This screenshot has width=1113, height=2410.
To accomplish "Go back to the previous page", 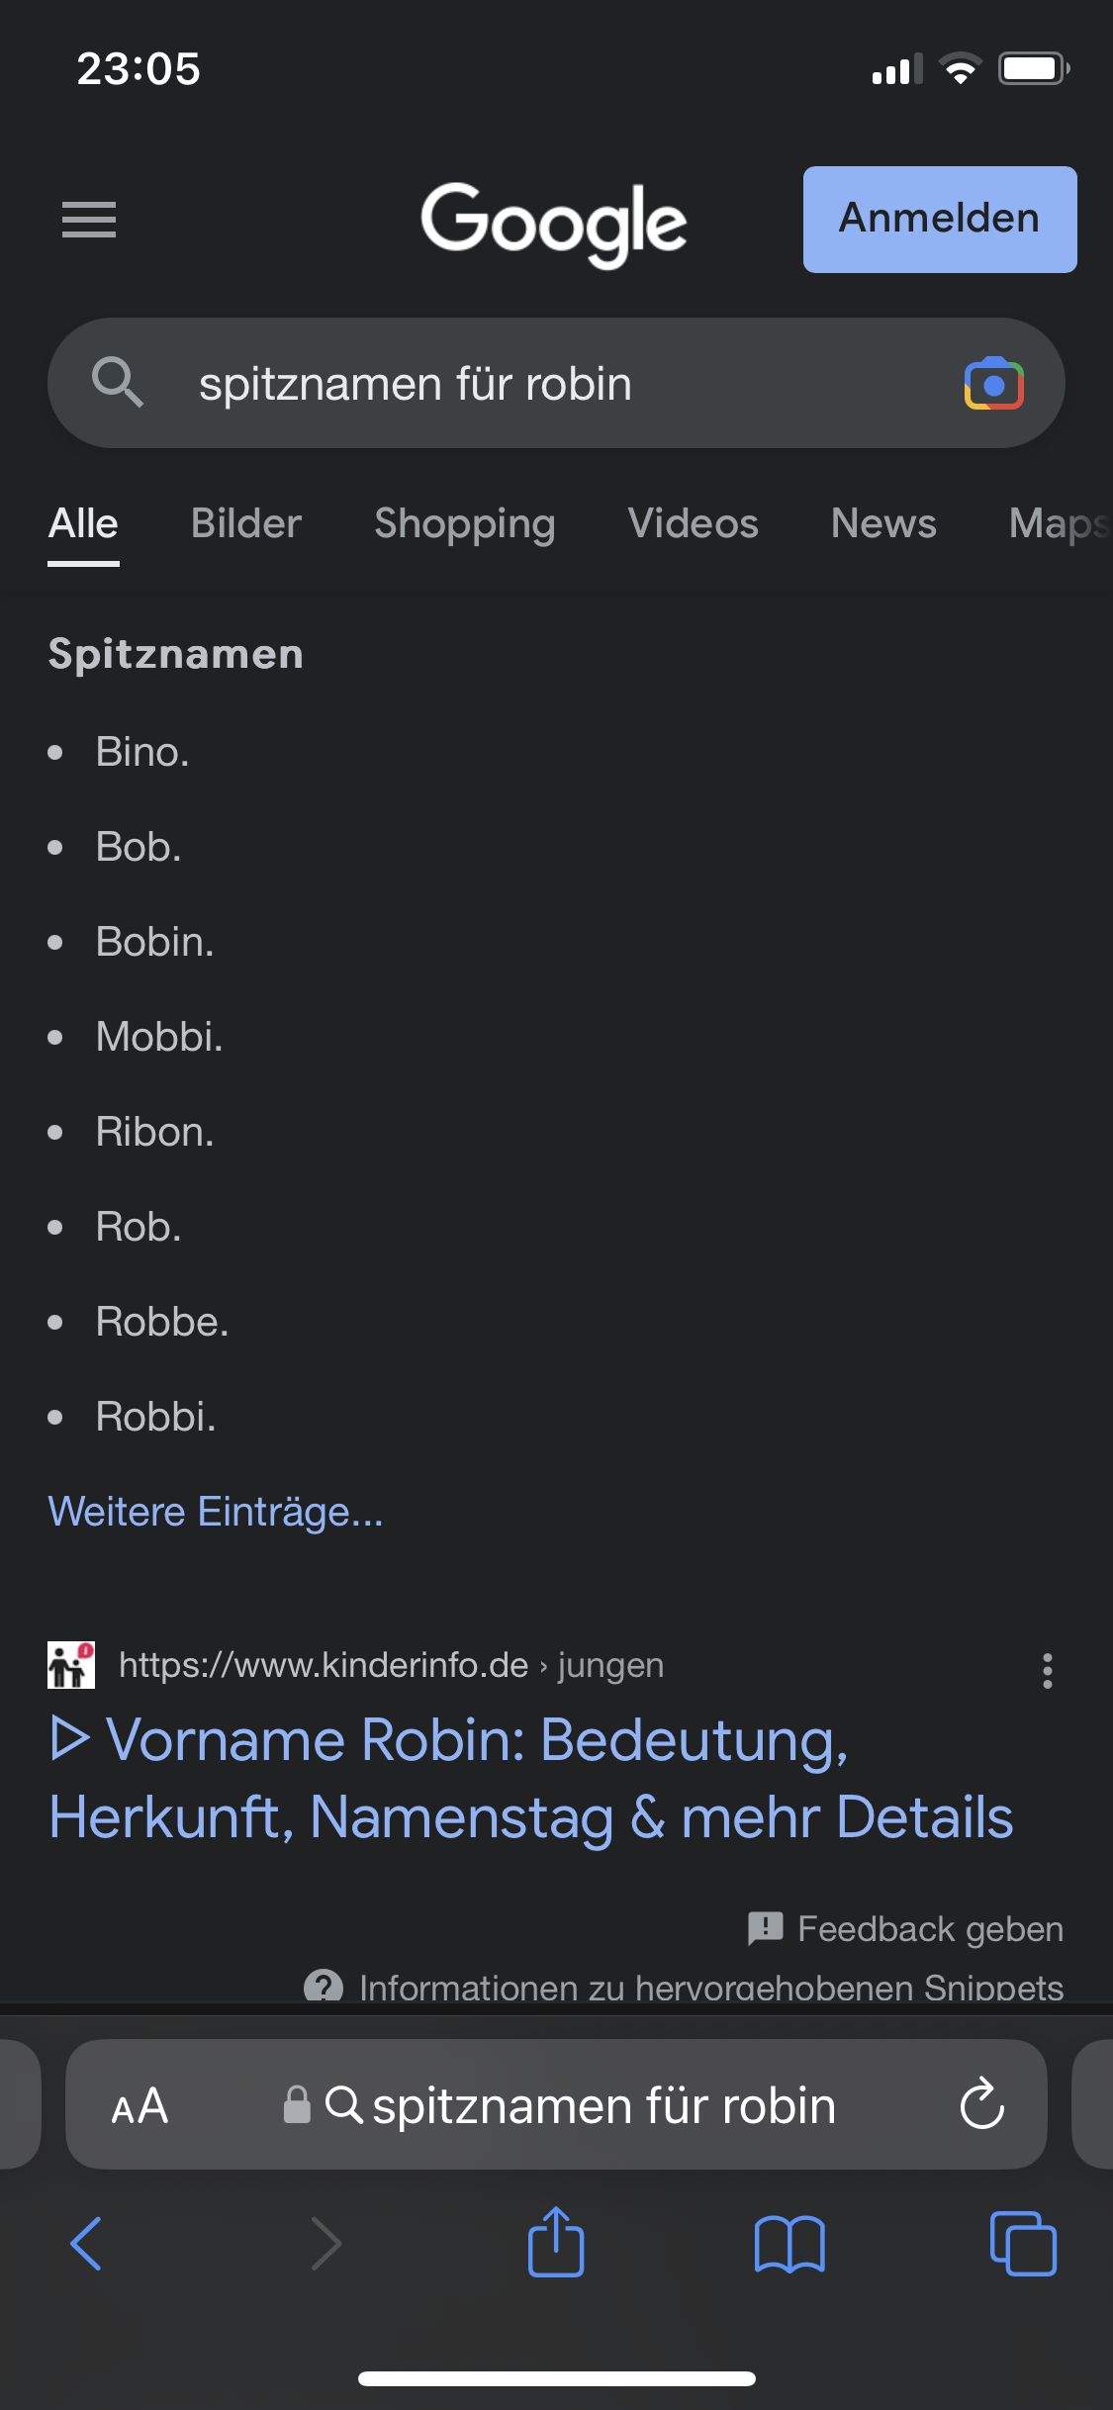I will tap(87, 2243).
